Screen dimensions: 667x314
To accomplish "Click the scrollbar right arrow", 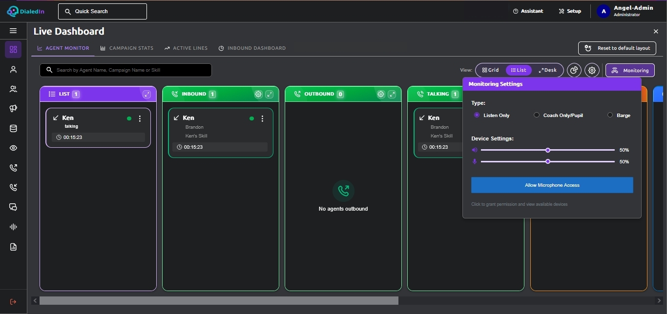I will tap(659, 301).
